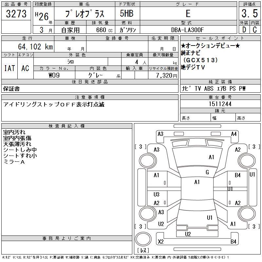Click the 純正装備 header
262x262 pixels.
pos(220,82)
